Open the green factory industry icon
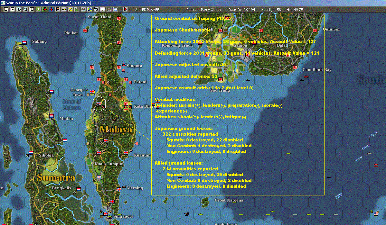The width and height of the screenshot is (386, 225). click(x=77, y=9)
